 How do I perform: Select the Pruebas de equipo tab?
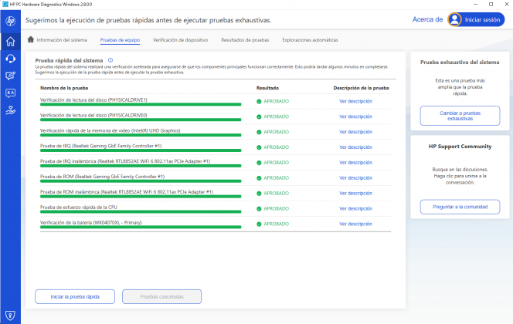click(x=120, y=40)
